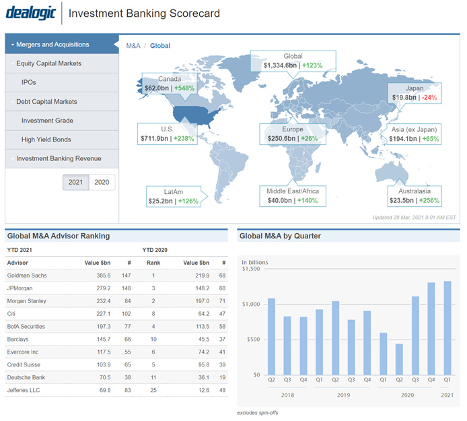This screenshot has width=467, height=421.
Task: Select the Asia (ex Japan) map callout
Action: [x=414, y=134]
